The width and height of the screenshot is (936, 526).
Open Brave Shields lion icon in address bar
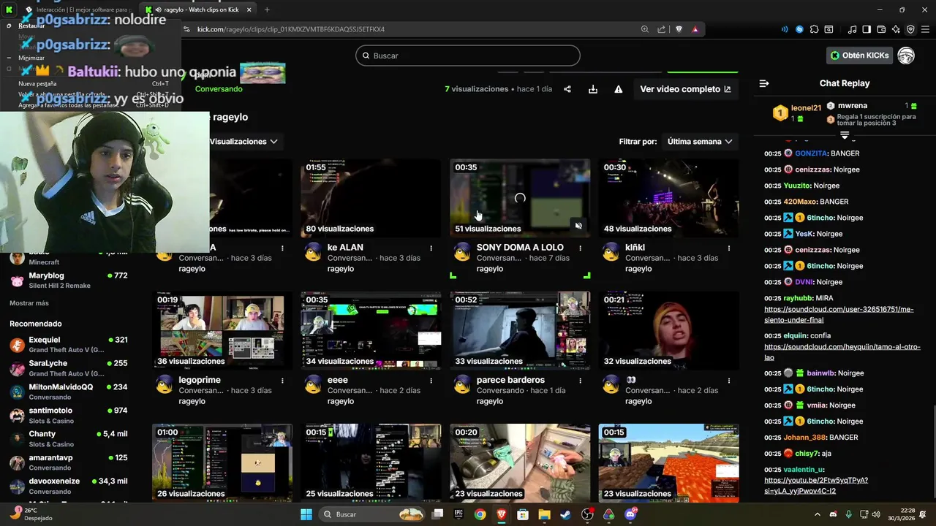679,29
